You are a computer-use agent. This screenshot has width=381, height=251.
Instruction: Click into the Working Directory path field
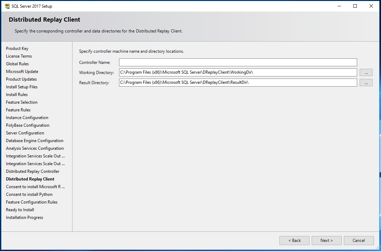click(x=238, y=73)
